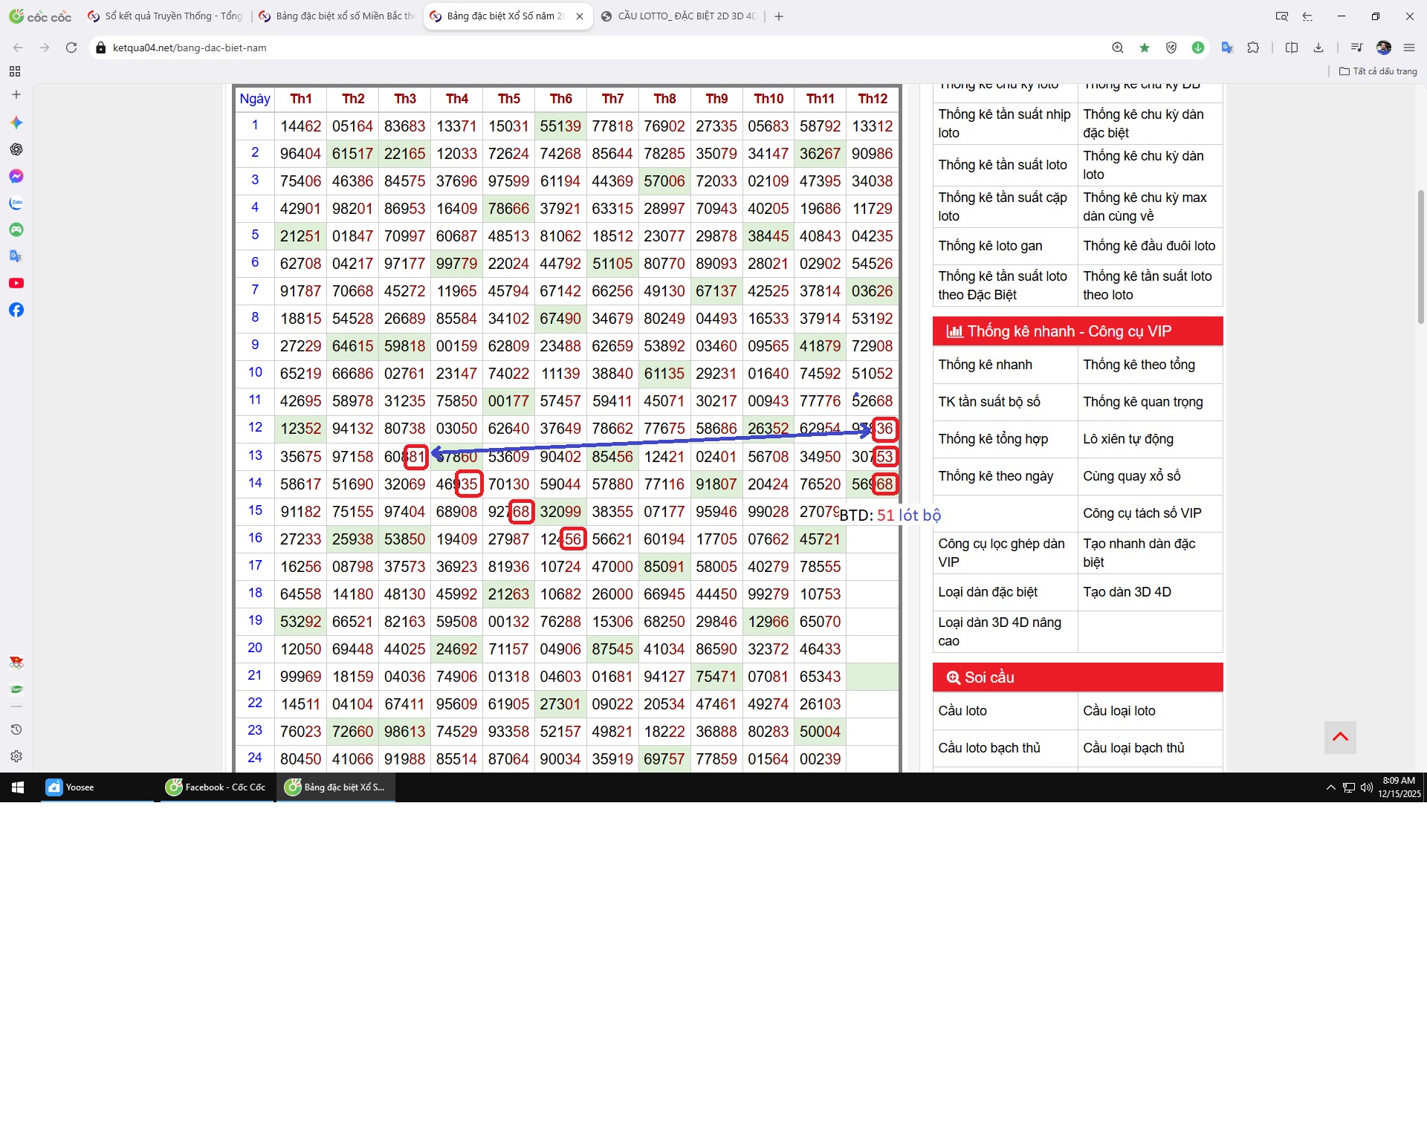The height and width of the screenshot is (1141, 1427).
Task: Open the main hamburger menu
Action: click(1409, 48)
